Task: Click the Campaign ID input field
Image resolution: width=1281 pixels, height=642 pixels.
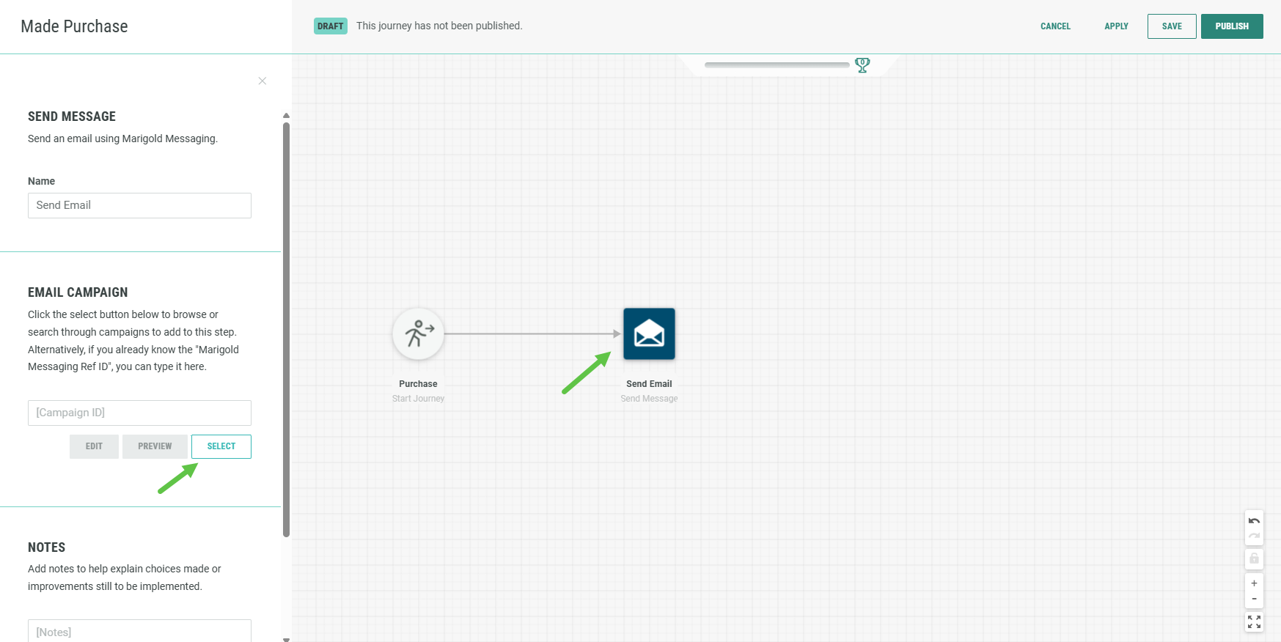Action: pos(139,413)
